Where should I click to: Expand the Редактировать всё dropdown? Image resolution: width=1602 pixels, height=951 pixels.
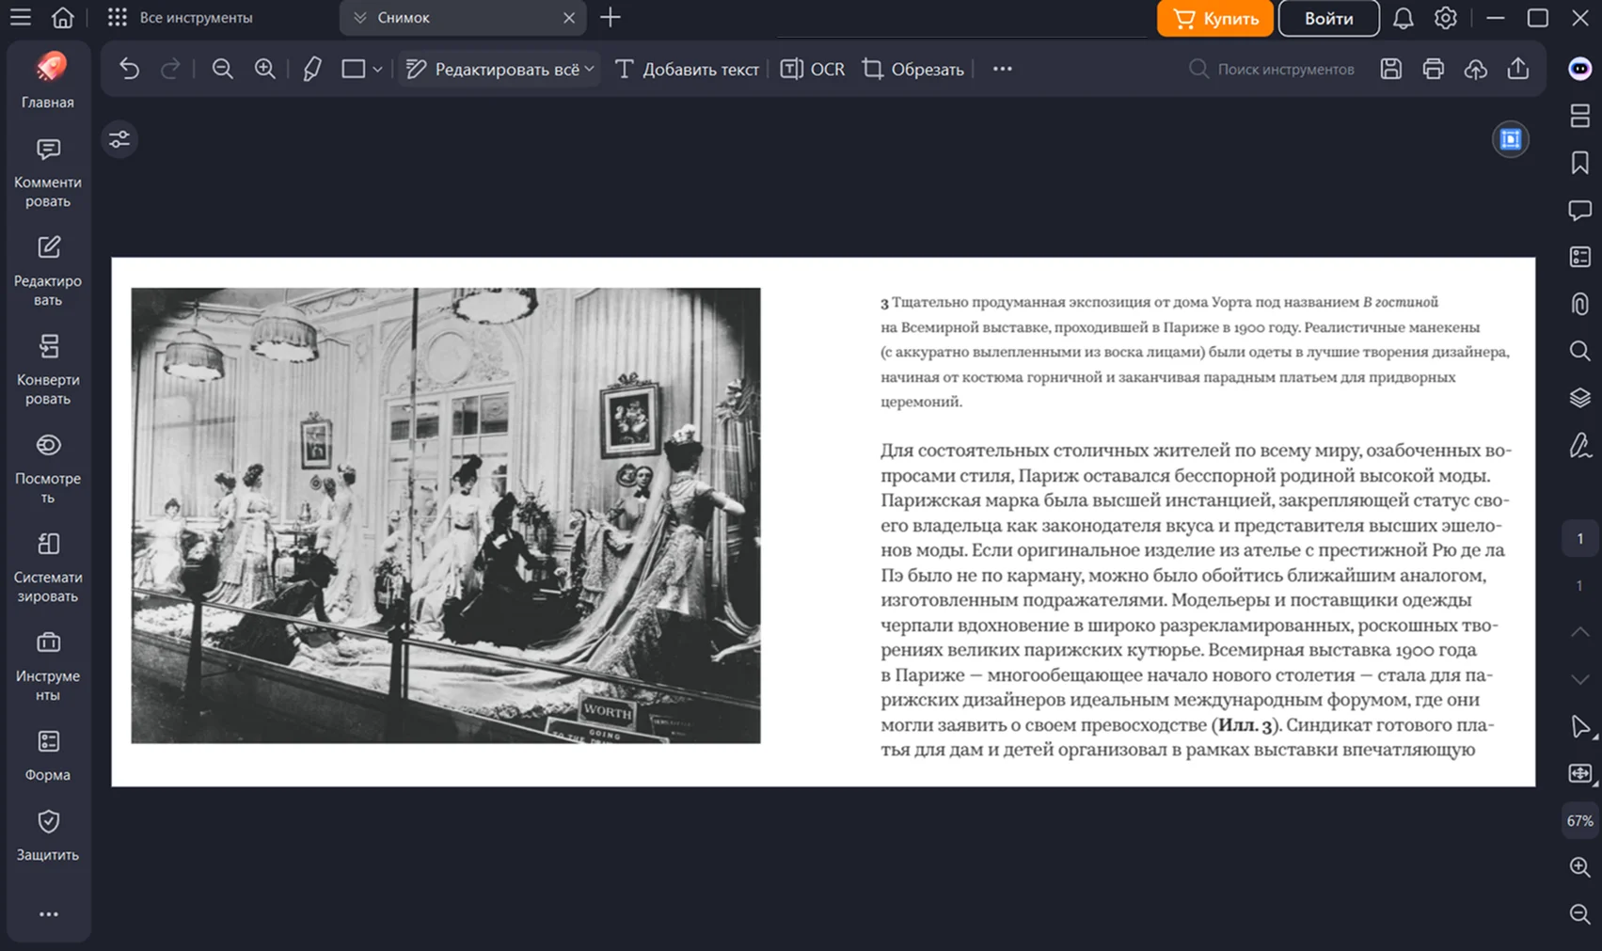[590, 69]
